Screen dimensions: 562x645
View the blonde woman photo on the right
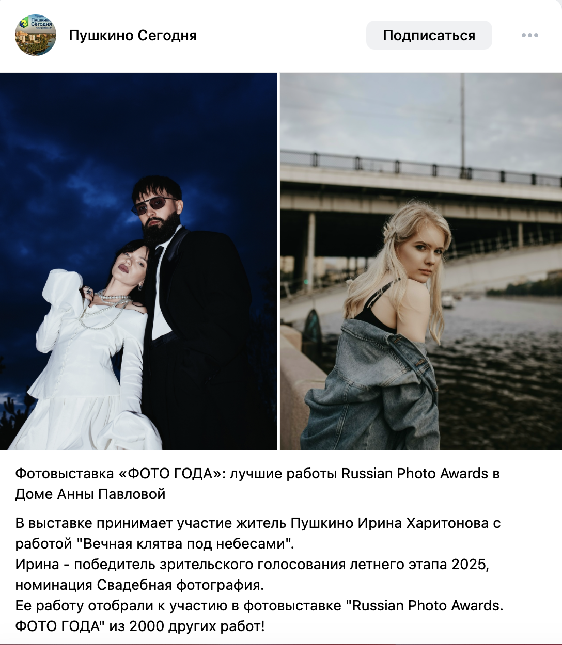[421, 261]
